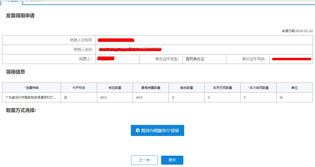315x167 pixels.
Task: Switch to the active 申请表 tab
Action: point(12,2)
